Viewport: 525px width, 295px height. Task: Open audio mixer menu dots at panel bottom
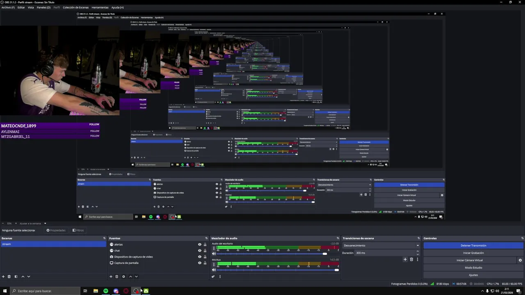(x=220, y=277)
